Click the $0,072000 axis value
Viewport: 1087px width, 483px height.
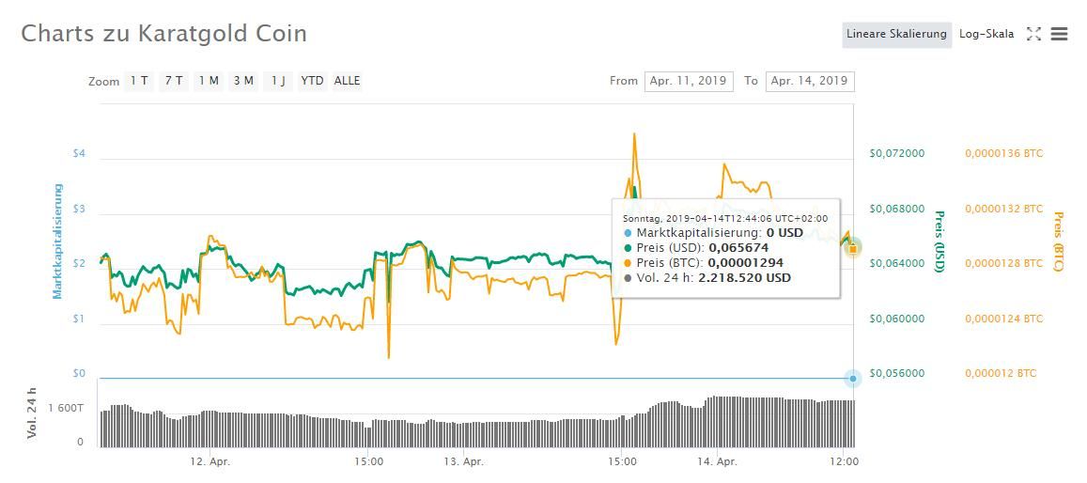pyautogui.click(x=896, y=153)
